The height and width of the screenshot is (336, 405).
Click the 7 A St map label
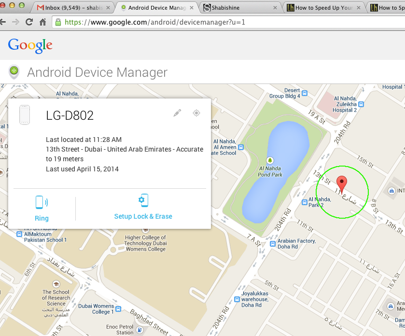click(254, 239)
